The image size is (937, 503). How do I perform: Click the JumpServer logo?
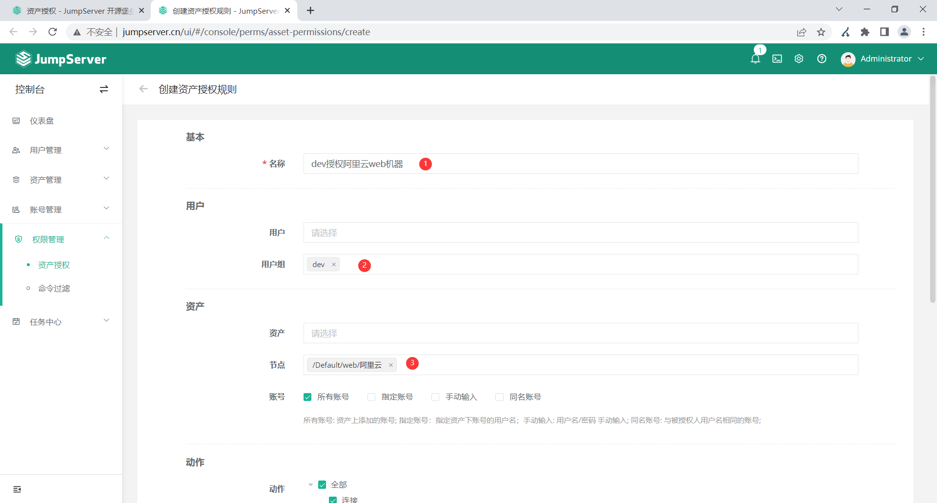click(x=61, y=59)
